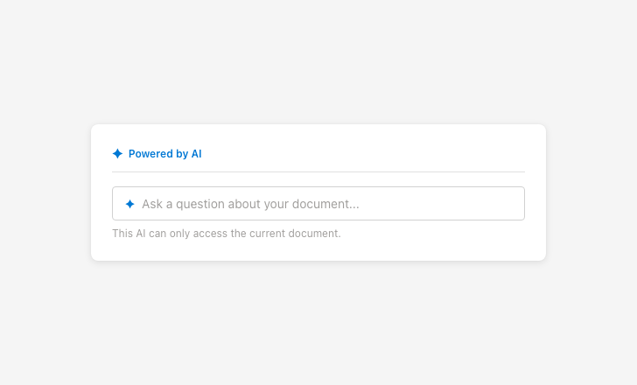Tap the small sparkle inside the search box
This screenshot has width=637, height=385.
[129, 204]
